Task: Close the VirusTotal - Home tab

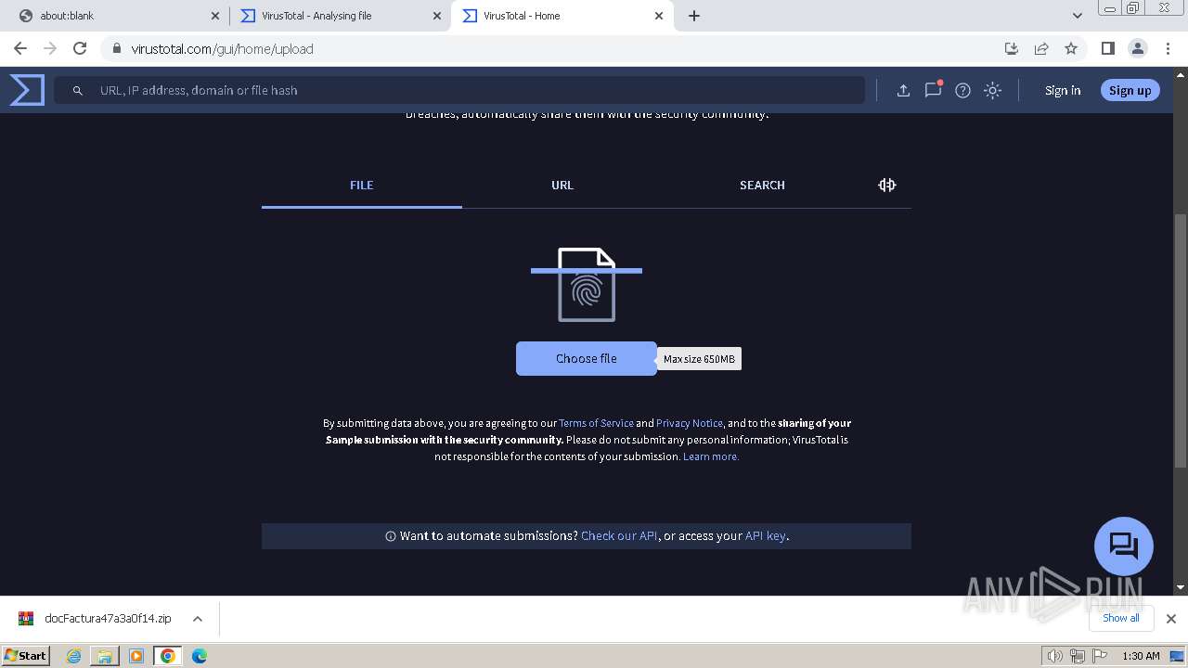Action: coord(659,16)
